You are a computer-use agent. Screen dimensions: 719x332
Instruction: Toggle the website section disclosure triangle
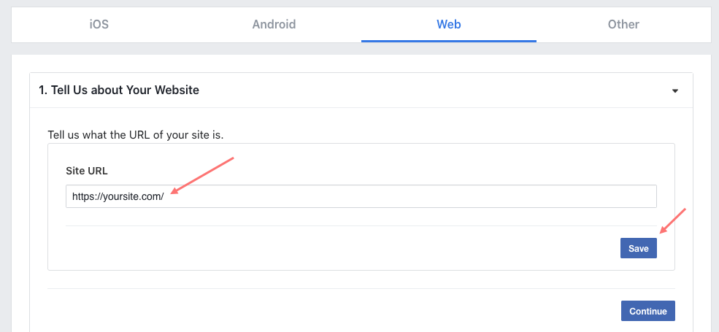coord(675,90)
